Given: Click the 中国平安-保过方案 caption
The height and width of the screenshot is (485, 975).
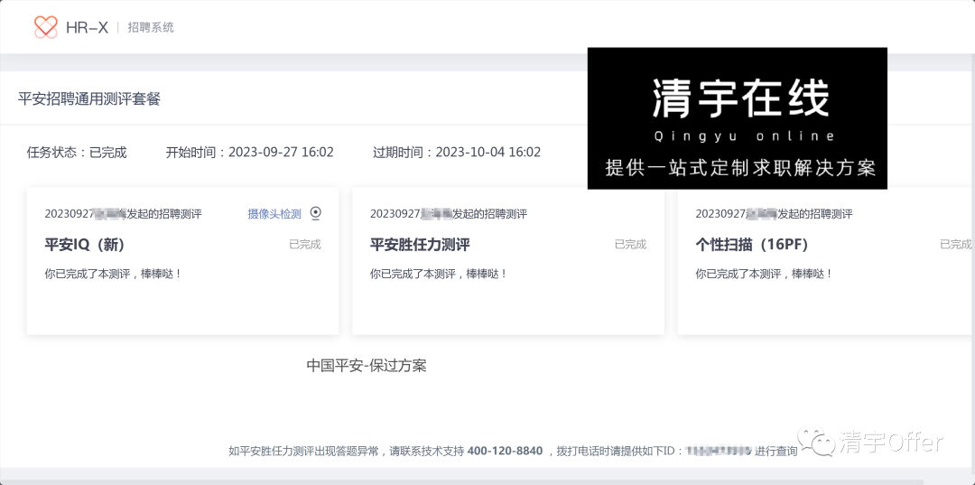Looking at the screenshot, I should tap(367, 366).
